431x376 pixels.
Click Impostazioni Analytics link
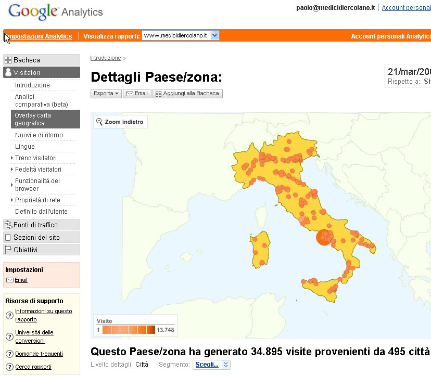[x=39, y=36]
